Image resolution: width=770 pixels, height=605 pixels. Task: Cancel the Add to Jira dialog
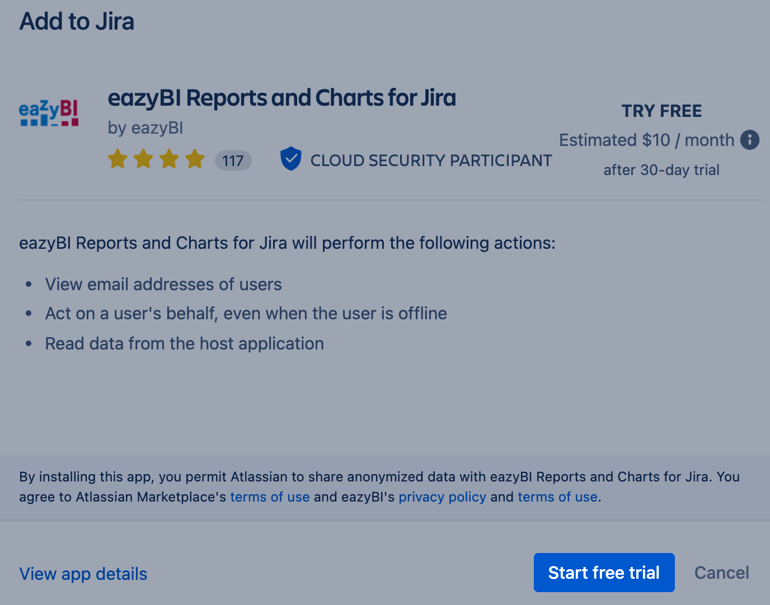(x=721, y=573)
